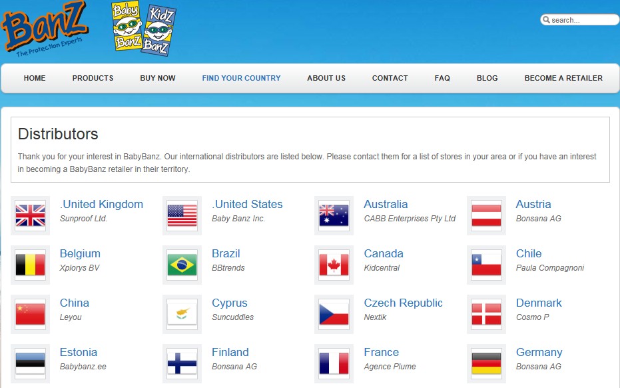Click the Brazil flag icon
Image resolution: width=620 pixels, height=388 pixels.
click(182, 265)
